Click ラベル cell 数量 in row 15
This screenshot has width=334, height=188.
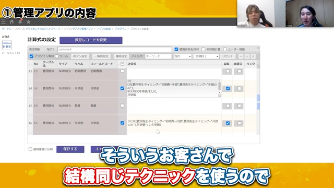pos(77,105)
